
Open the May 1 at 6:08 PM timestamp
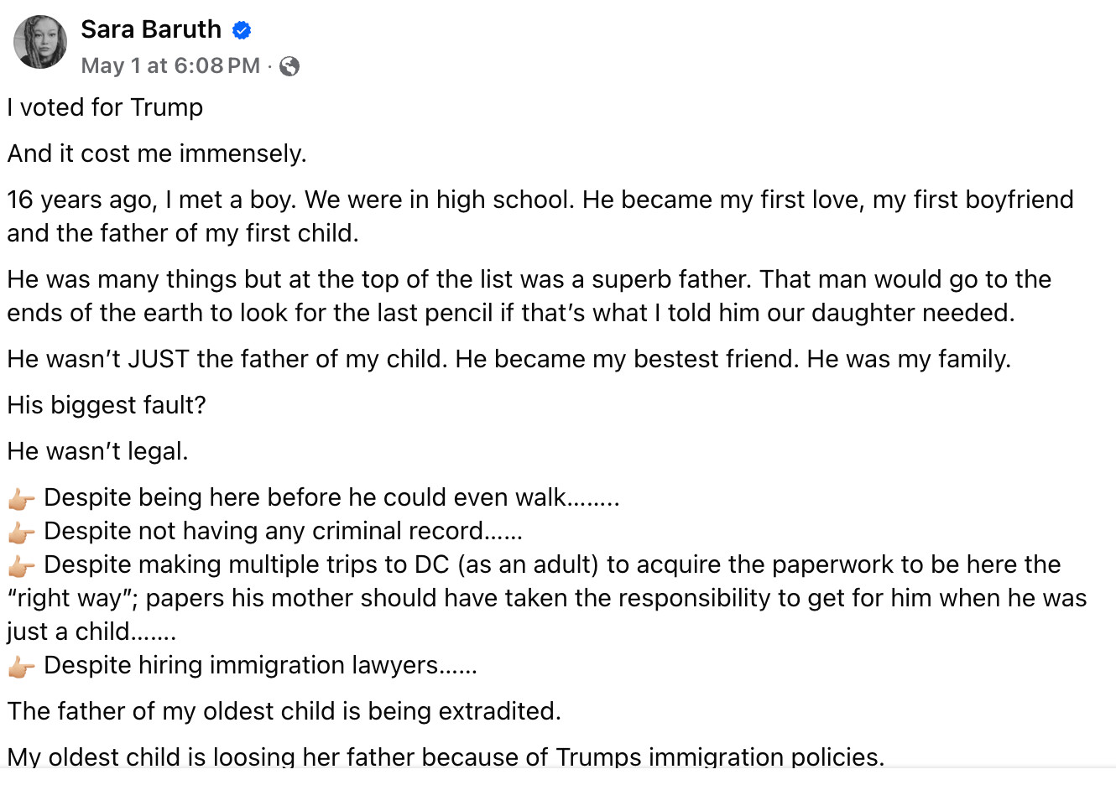(170, 65)
